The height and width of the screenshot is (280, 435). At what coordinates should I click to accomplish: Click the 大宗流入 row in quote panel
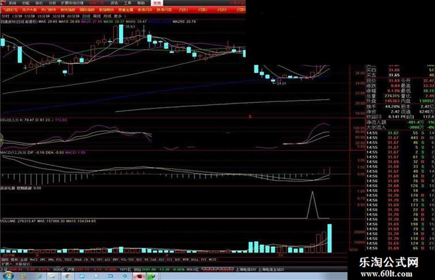click(400, 127)
